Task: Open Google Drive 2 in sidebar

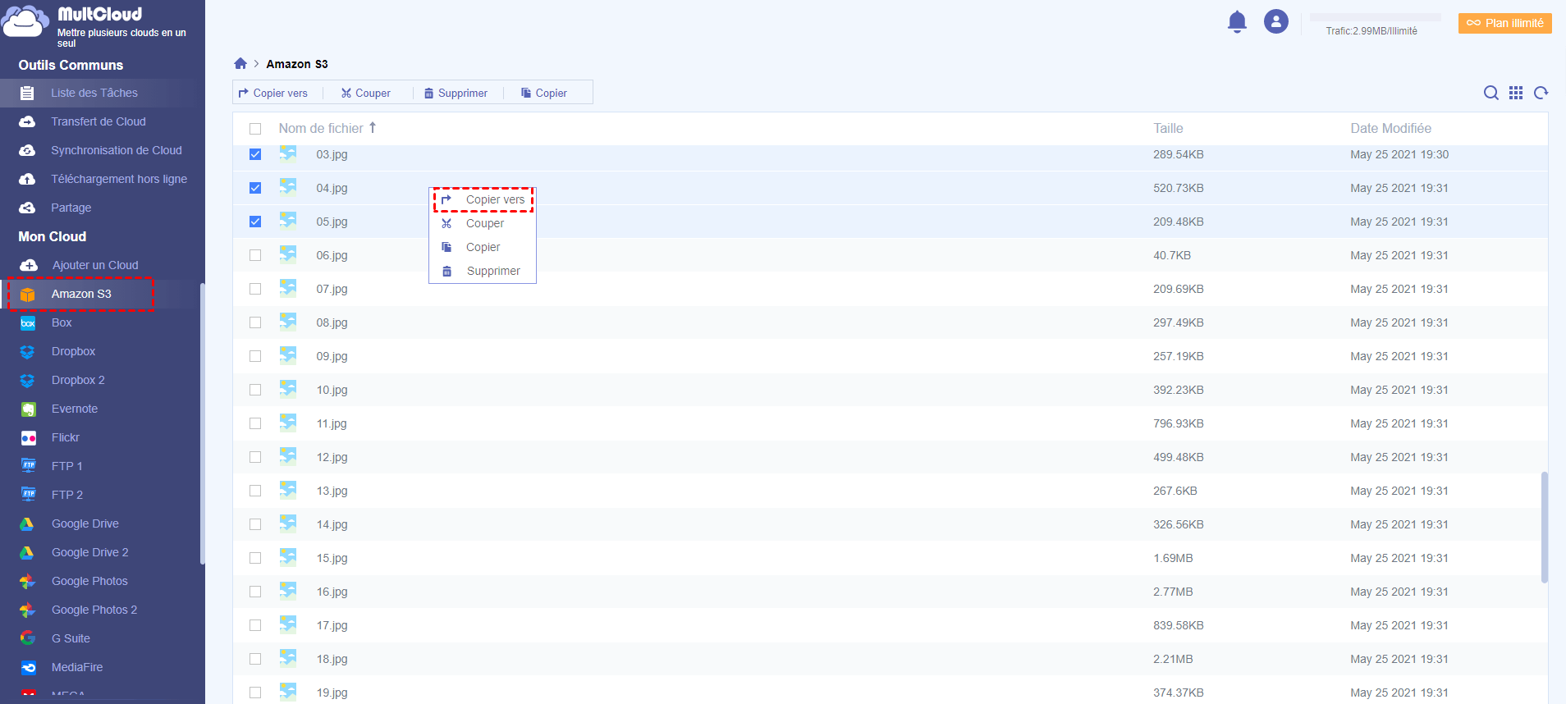Action: [90, 552]
